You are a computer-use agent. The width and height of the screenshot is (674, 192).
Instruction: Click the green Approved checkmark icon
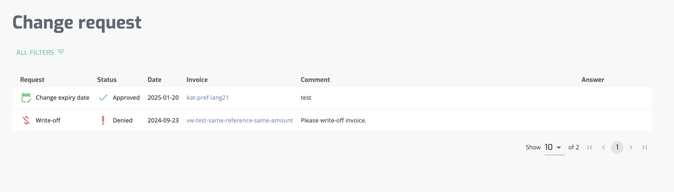point(103,98)
